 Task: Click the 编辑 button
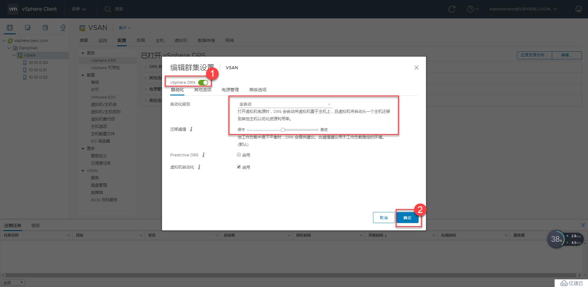click(567, 55)
